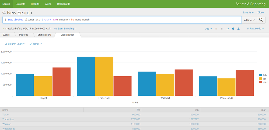Switch to the Statistics (4) tab
This screenshot has height=130, width=269.
coord(44,35)
